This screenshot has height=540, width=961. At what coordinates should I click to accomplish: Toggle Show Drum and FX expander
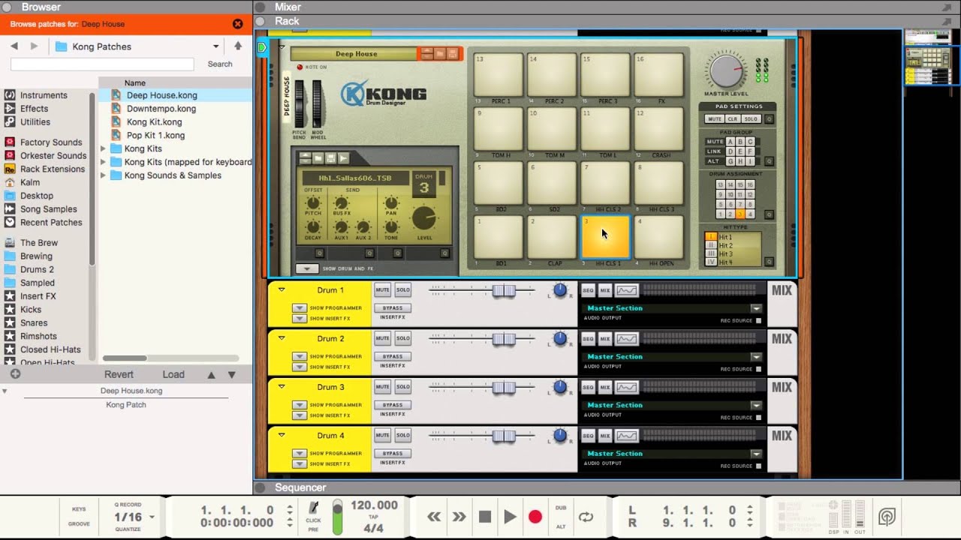pos(306,268)
